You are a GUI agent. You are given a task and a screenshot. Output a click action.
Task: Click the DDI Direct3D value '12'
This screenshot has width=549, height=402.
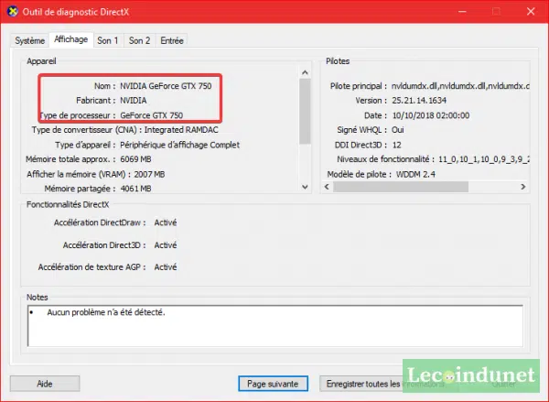397,145
